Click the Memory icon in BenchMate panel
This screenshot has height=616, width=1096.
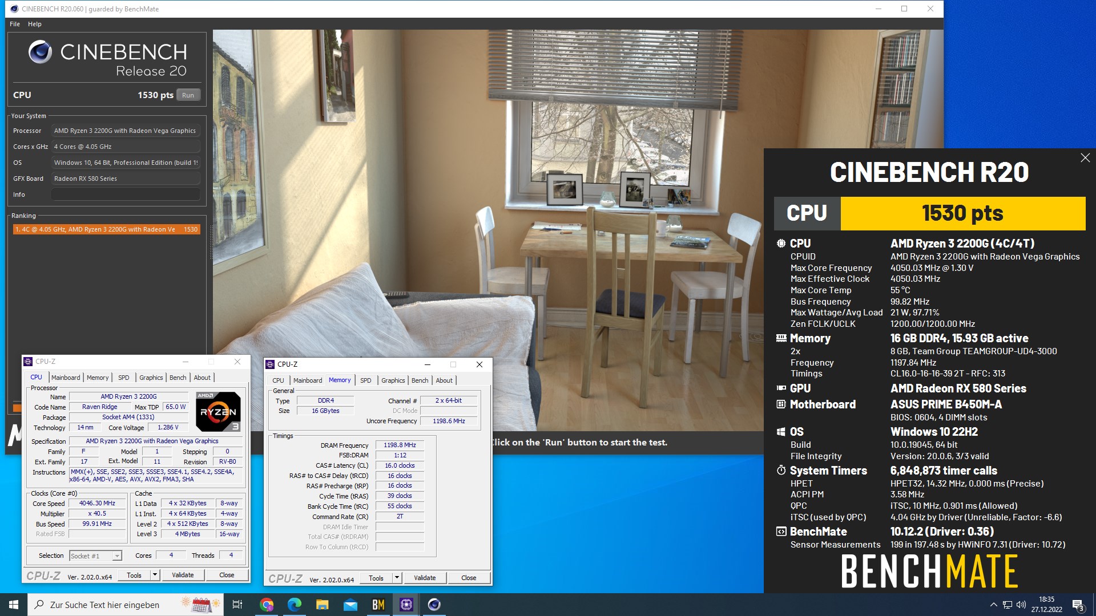click(781, 338)
